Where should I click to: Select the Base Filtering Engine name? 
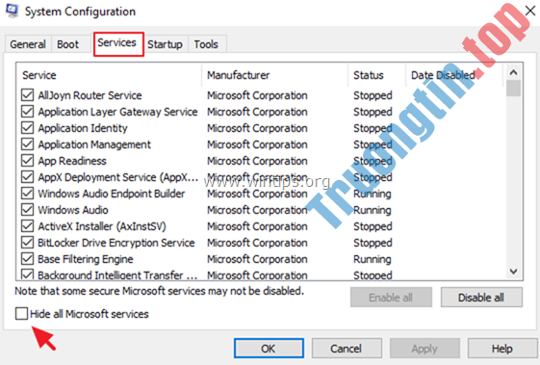click(86, 259)
